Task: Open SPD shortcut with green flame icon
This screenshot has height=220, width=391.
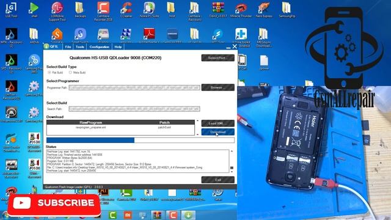Action: [x=11, y=64]
